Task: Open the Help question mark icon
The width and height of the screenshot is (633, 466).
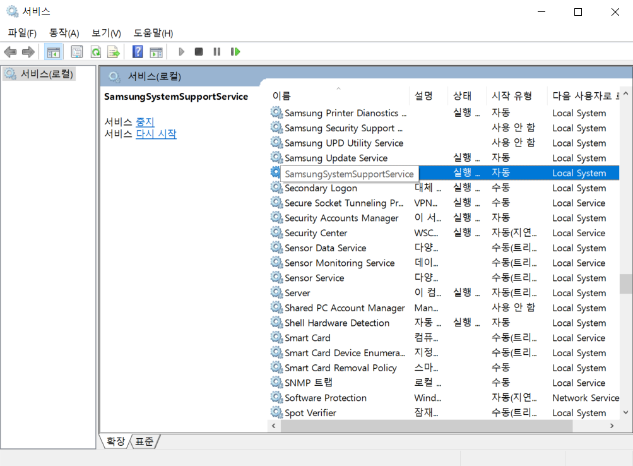Action: [x=138, y=52]
